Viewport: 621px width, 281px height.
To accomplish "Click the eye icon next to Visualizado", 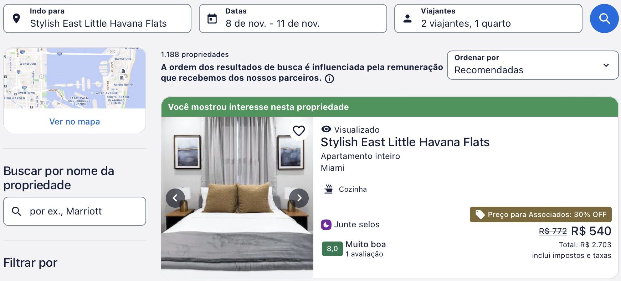I will [326, 129].
